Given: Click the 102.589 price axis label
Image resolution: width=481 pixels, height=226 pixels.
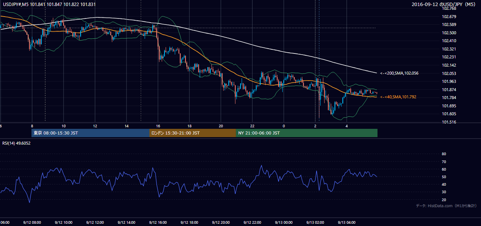Looking at the screenshot, I should click(449, 24).
